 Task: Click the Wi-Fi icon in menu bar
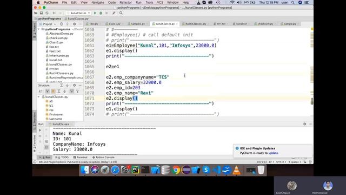[232, 2]
